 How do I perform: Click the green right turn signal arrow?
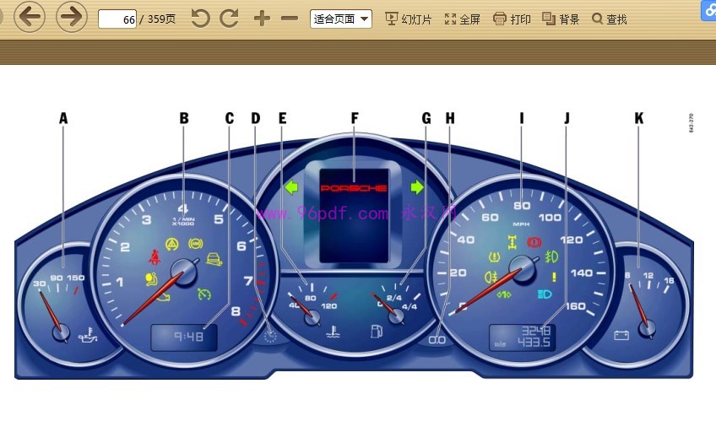coord(416,186)
